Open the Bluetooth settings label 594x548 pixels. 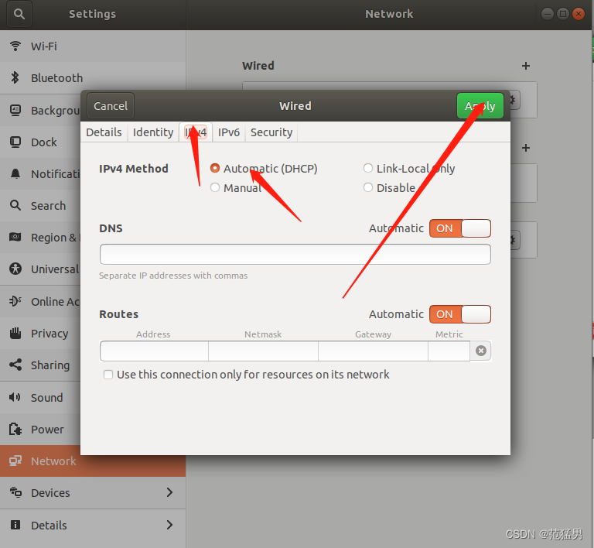[56, 77]
